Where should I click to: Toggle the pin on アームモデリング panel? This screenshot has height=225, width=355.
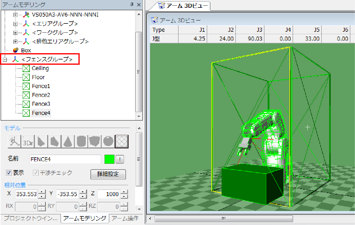tap(132, 5)
